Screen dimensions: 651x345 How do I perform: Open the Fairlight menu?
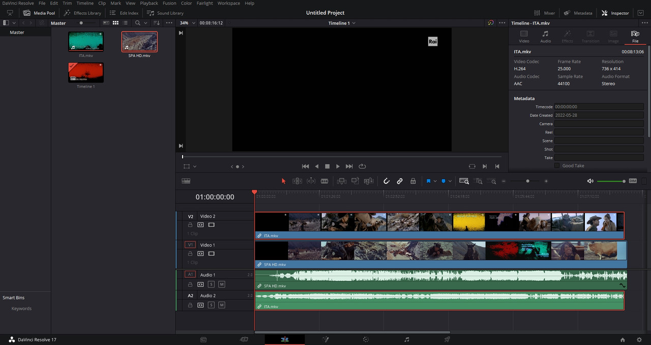click(x=205, y=3)
